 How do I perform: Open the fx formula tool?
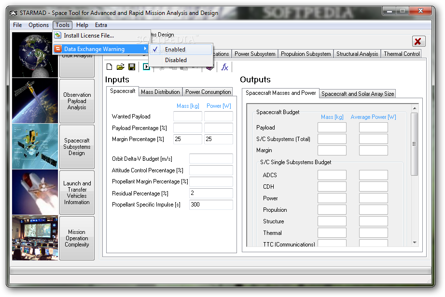[224, 67]
